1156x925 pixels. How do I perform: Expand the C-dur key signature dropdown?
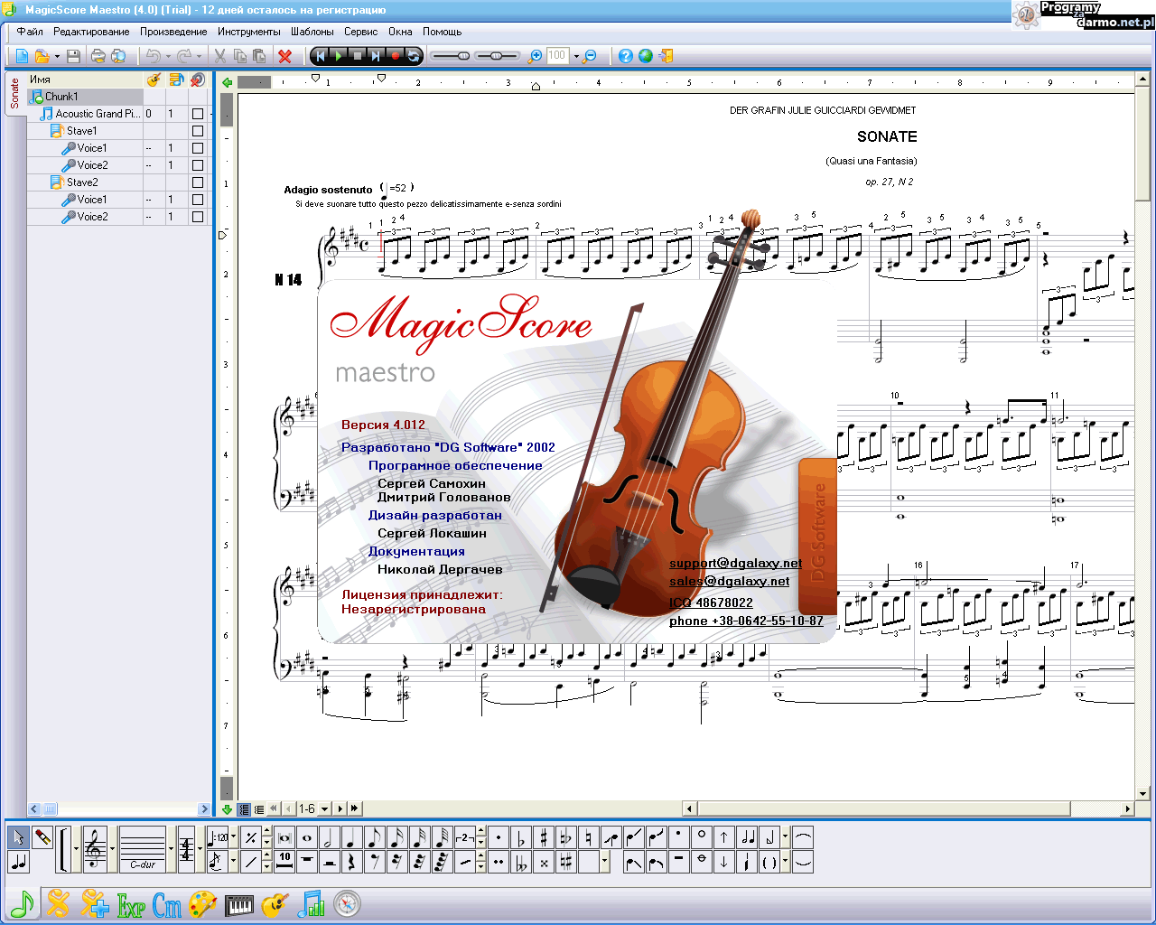pyautogui.click(x=171, y=849)
